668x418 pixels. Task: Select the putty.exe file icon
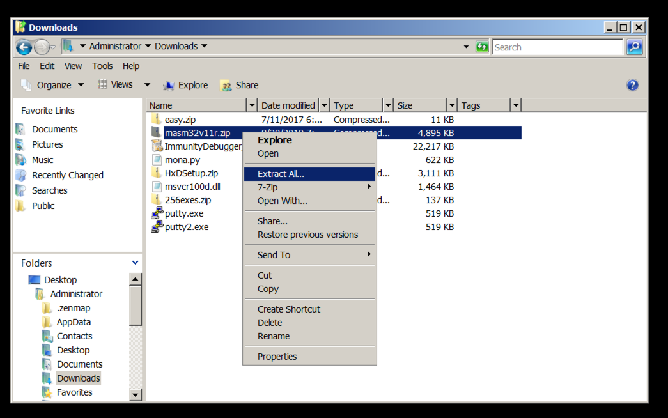(x=157, y=213)
